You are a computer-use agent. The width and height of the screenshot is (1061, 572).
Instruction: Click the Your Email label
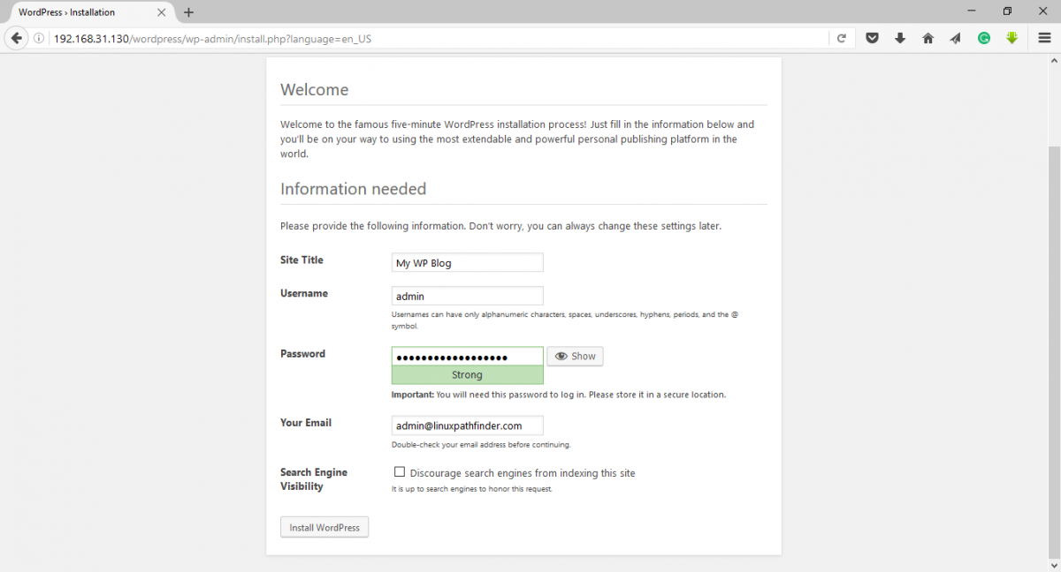click(306, 423)
